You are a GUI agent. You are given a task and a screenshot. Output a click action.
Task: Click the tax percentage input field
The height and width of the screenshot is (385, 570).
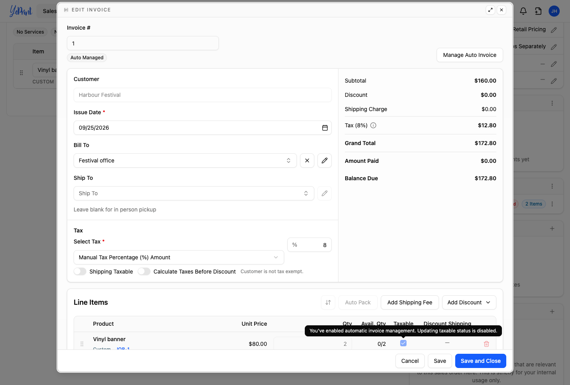tap(310, 245)
